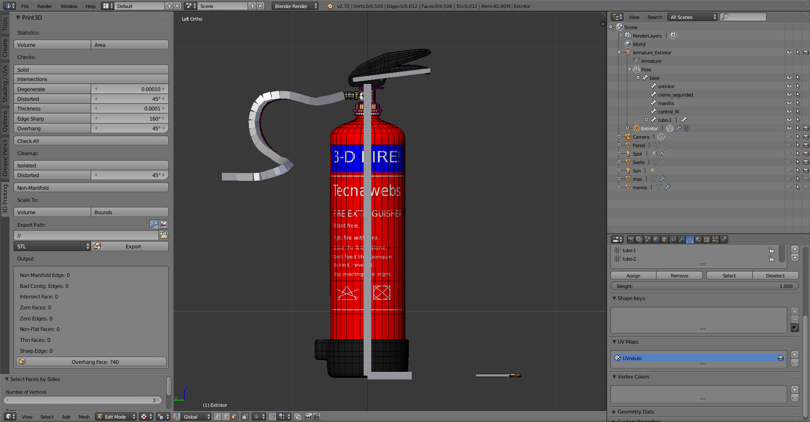The image size is (810, 422).
Task: Open the Render properties camera tab
Action: [x=631, y=239]
